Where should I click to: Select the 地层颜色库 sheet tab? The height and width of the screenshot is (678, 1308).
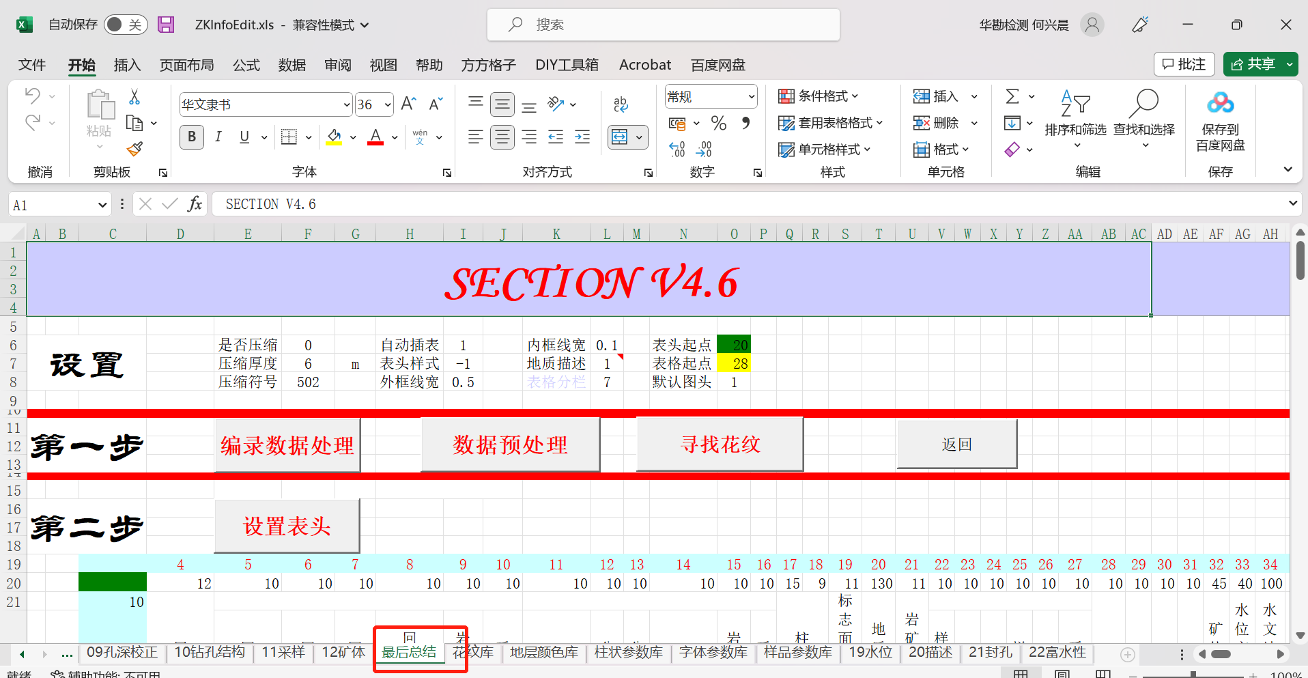544,652
